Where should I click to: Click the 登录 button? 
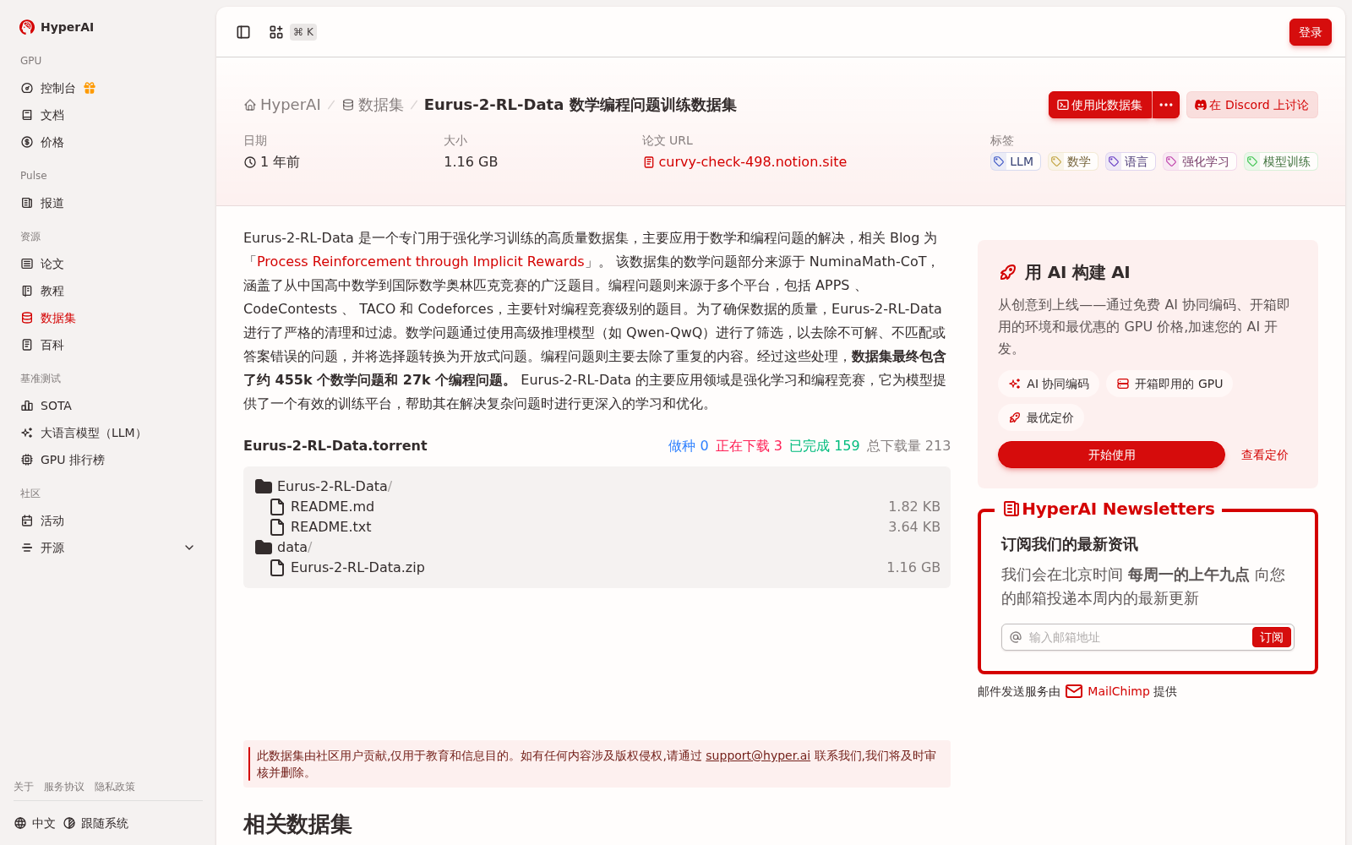point(1311,32)
